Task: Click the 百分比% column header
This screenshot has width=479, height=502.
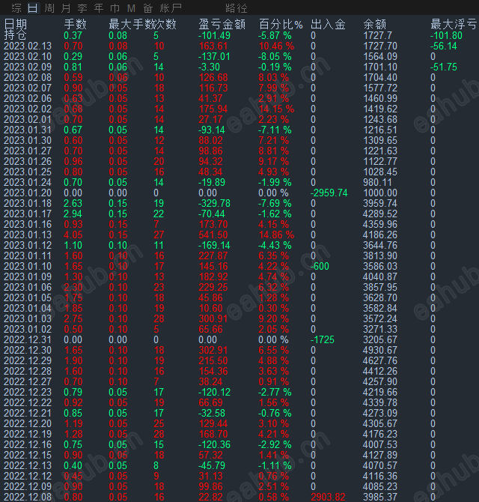Action: 281,24
